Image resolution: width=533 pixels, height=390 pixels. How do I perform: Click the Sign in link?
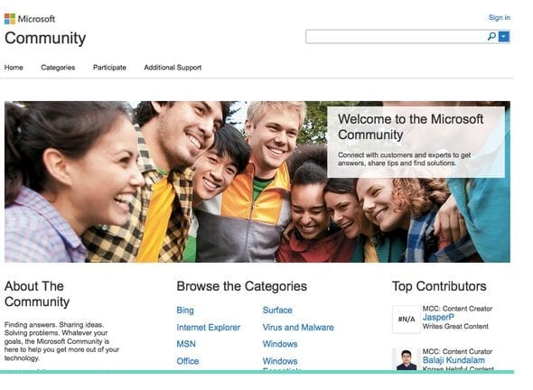point(500,17)
